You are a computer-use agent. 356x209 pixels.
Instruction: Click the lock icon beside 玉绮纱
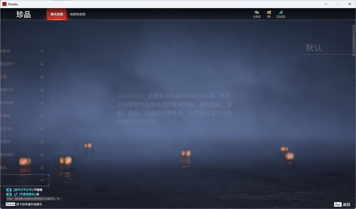(42, 64)
